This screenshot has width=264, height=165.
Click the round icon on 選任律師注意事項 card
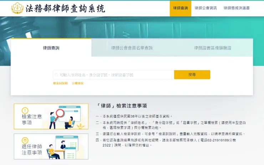25,140
